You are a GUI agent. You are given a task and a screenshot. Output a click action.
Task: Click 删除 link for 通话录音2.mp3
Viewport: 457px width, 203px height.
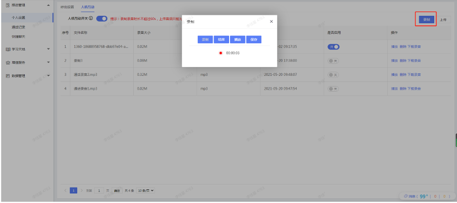click(x=403, y=75)
